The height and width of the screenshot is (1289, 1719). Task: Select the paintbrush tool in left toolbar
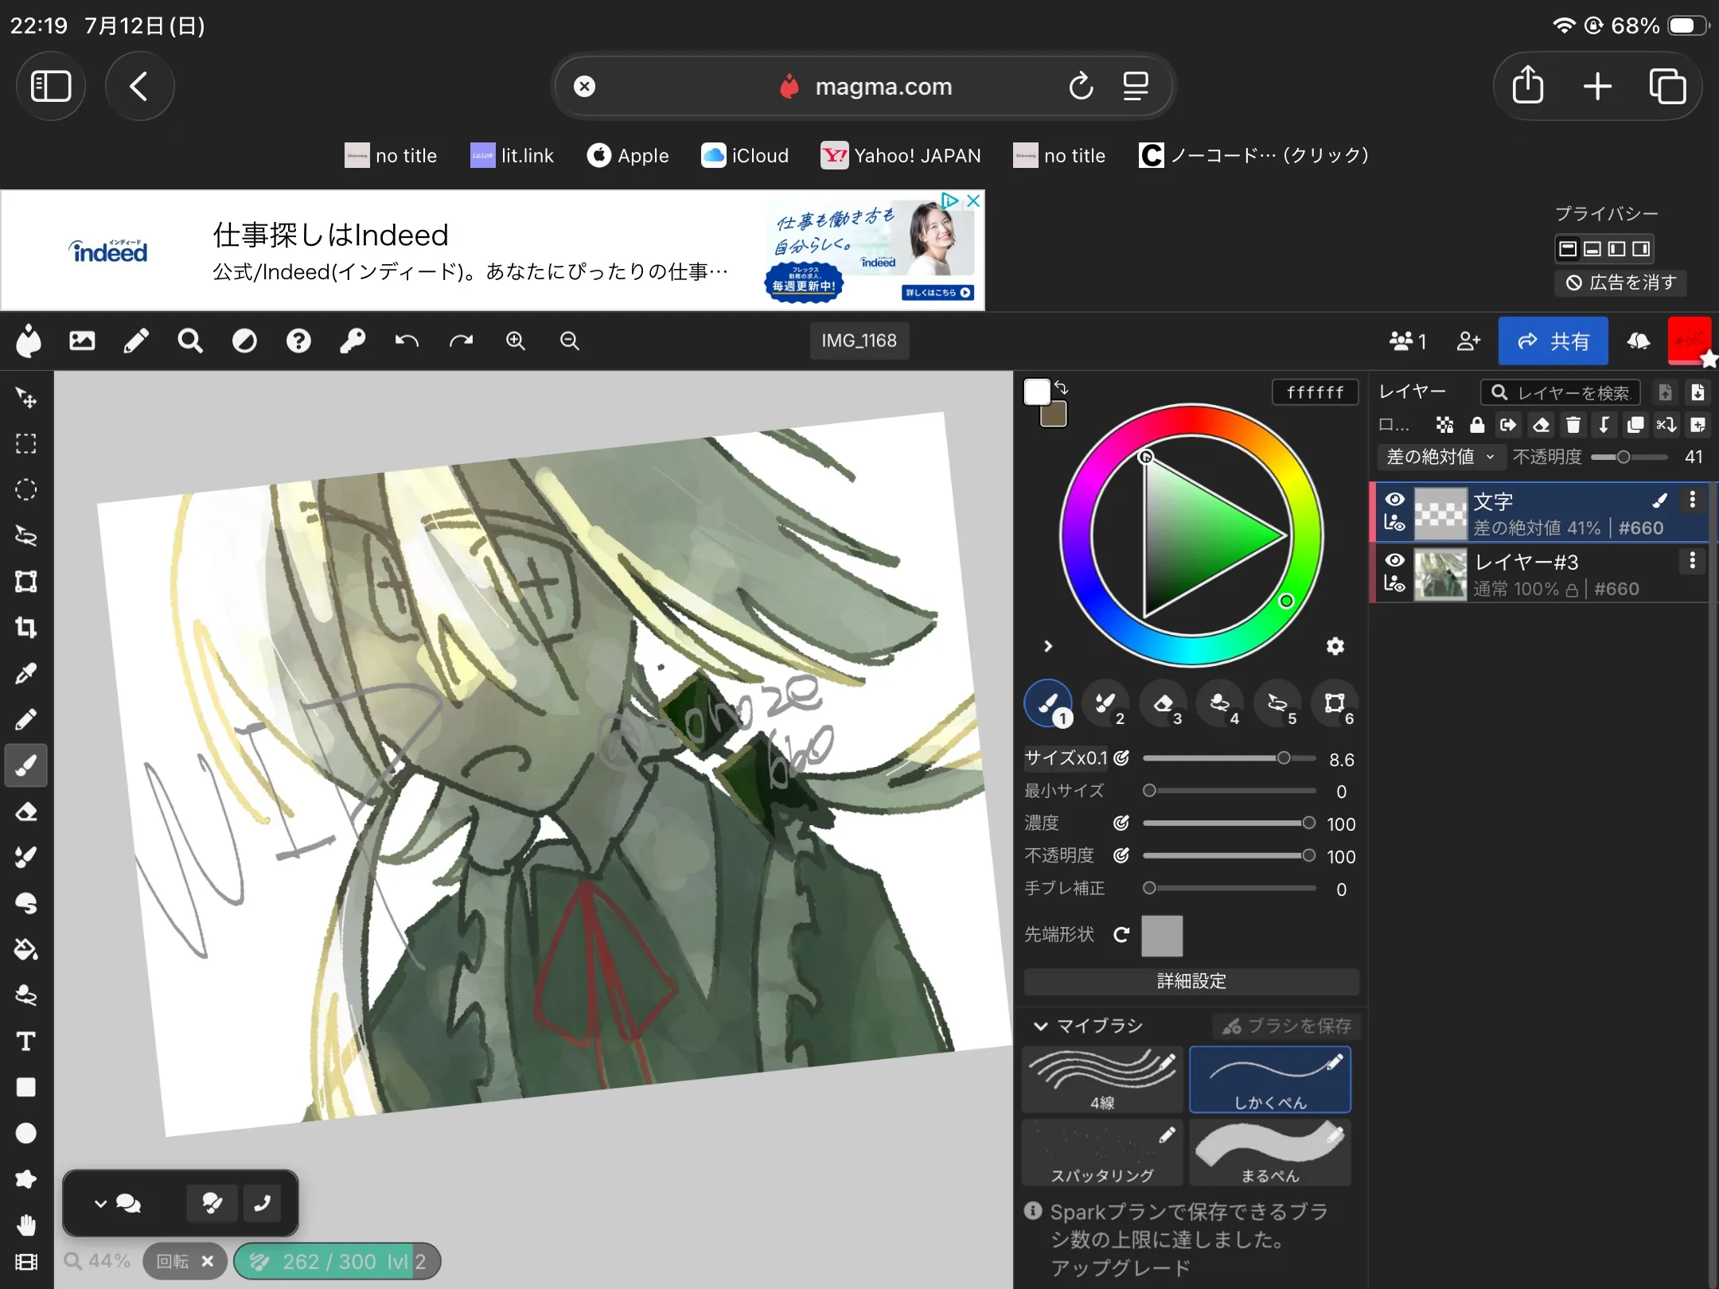[26, 765]
